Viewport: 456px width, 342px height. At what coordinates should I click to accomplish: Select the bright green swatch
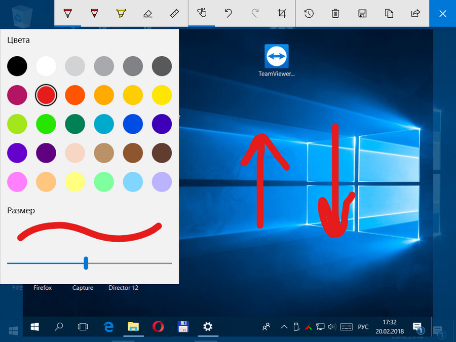[46, 124]
